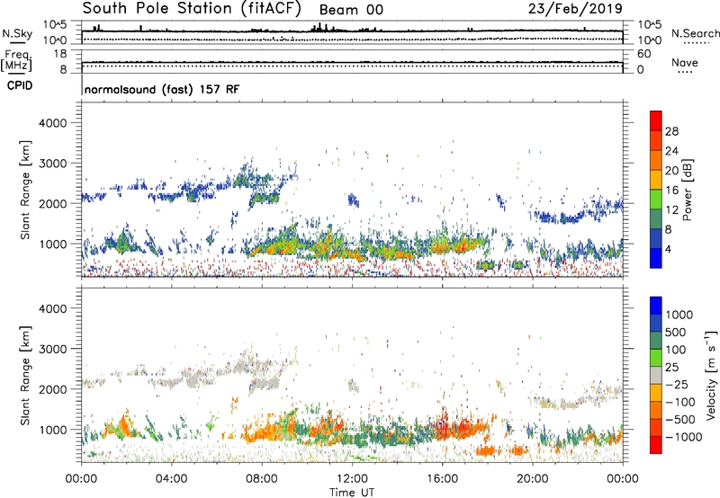
Task: Click the 'Power [dB]' colorbar title
Action: click(687, 190)
